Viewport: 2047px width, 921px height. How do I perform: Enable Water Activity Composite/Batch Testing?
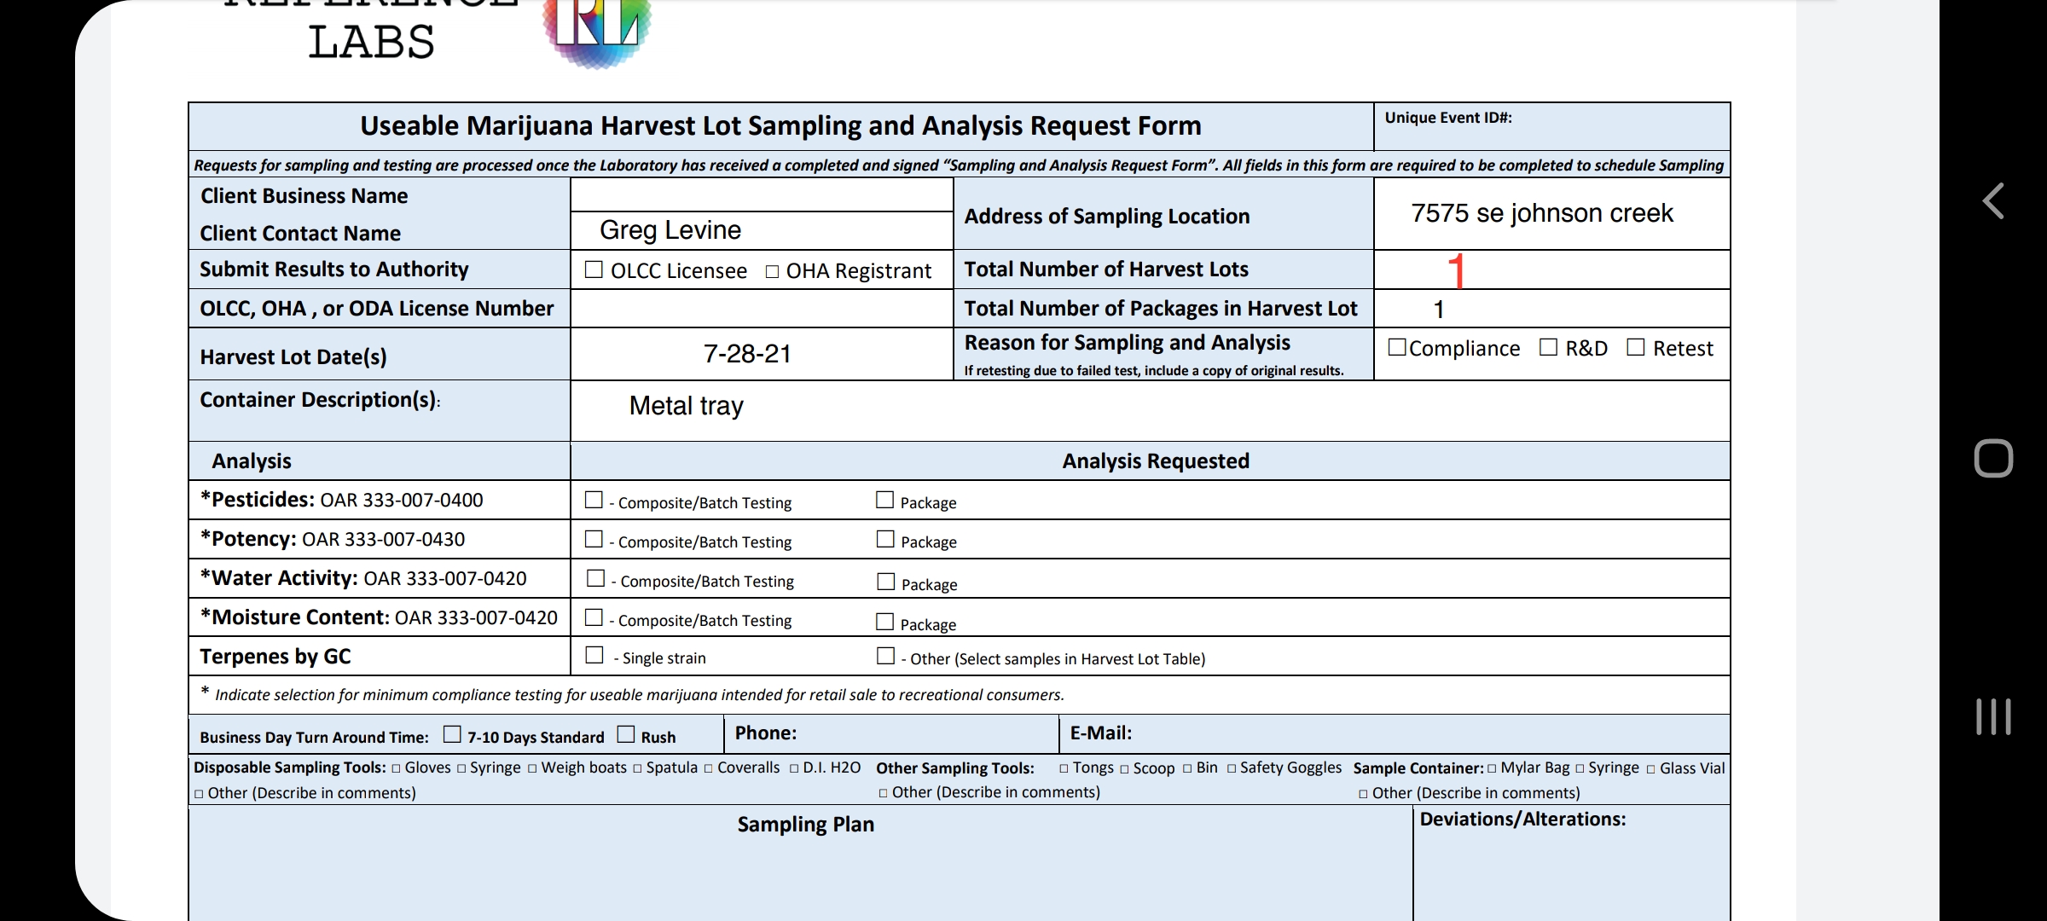pos(595,578)
